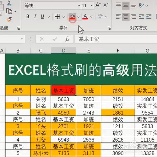
Task: Click the formula bar showing 基本工资
Action: (116, 39)
